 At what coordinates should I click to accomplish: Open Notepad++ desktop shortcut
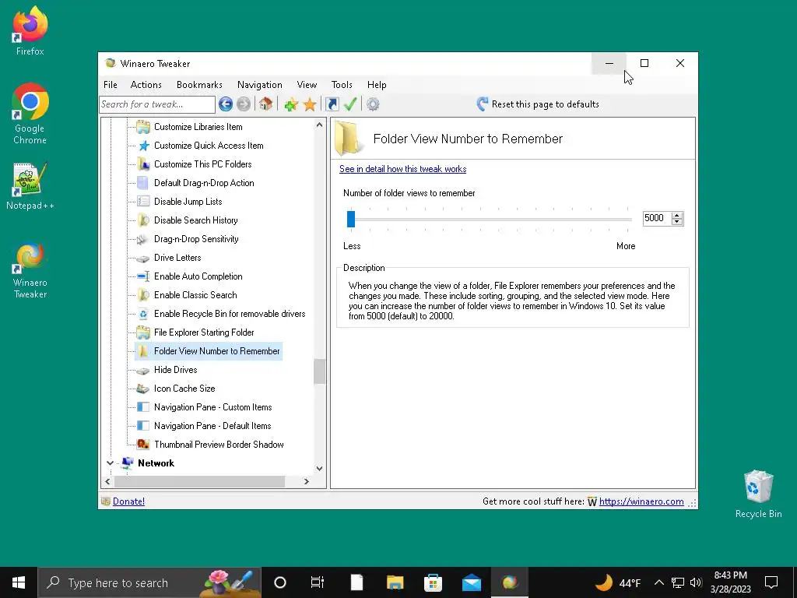pyautogui.click(x=30, y=187)
